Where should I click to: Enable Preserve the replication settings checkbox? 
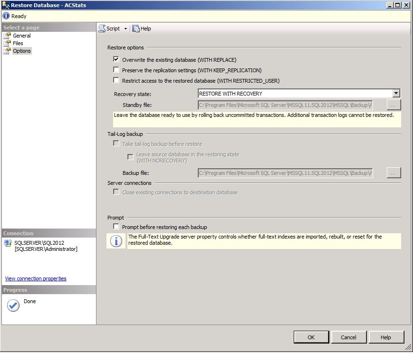(x=116, y=70)
